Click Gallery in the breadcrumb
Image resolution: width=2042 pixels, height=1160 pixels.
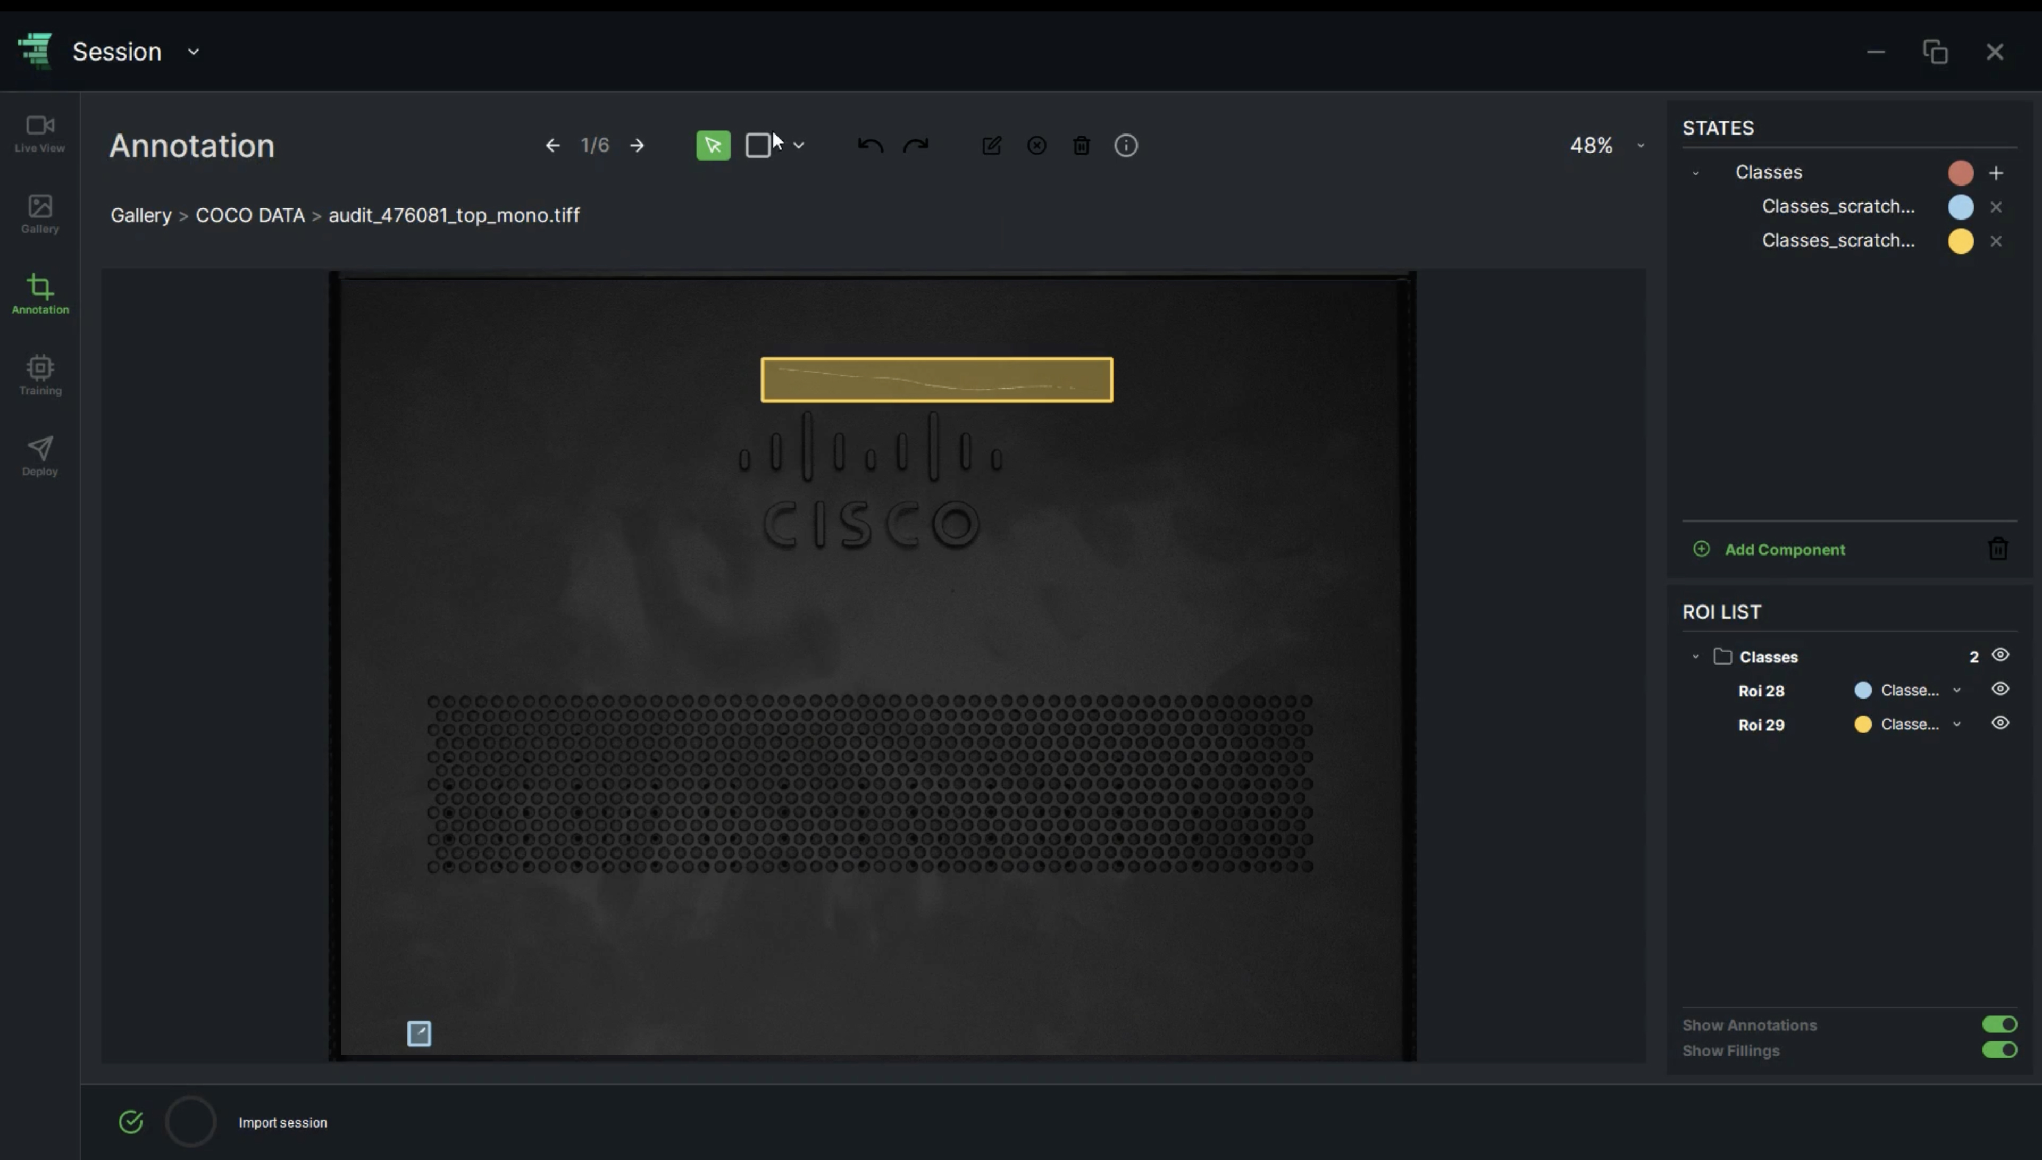click(x=141, y=215)
